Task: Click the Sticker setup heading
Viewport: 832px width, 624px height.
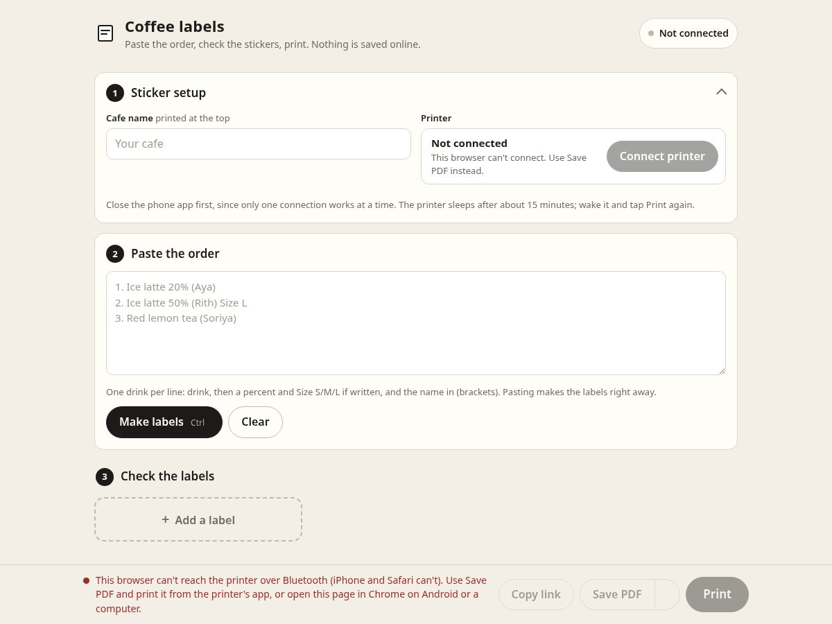Action: [168, 93]
